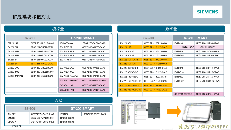Click the S7-200 column header in 模拟量 table
The height and width of the screenshot is (130, 231).
point(31,38)
